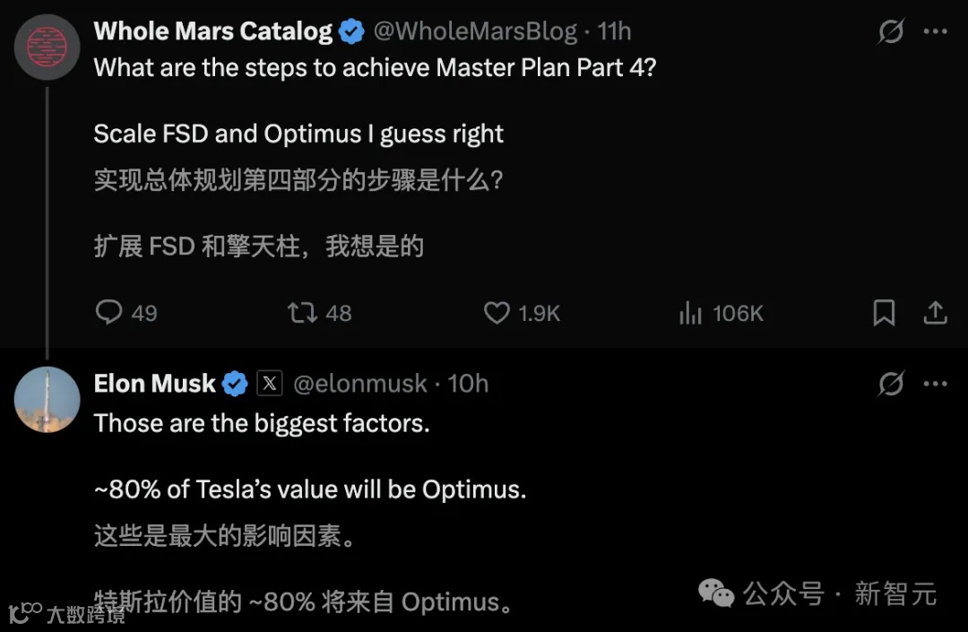The height and width of the screenshot is (632, 968).
Task: Like the Whole Mars Catalog tweet
Action: 497,312
